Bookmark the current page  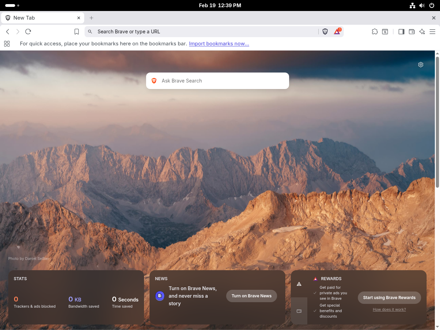click(76, 31)
